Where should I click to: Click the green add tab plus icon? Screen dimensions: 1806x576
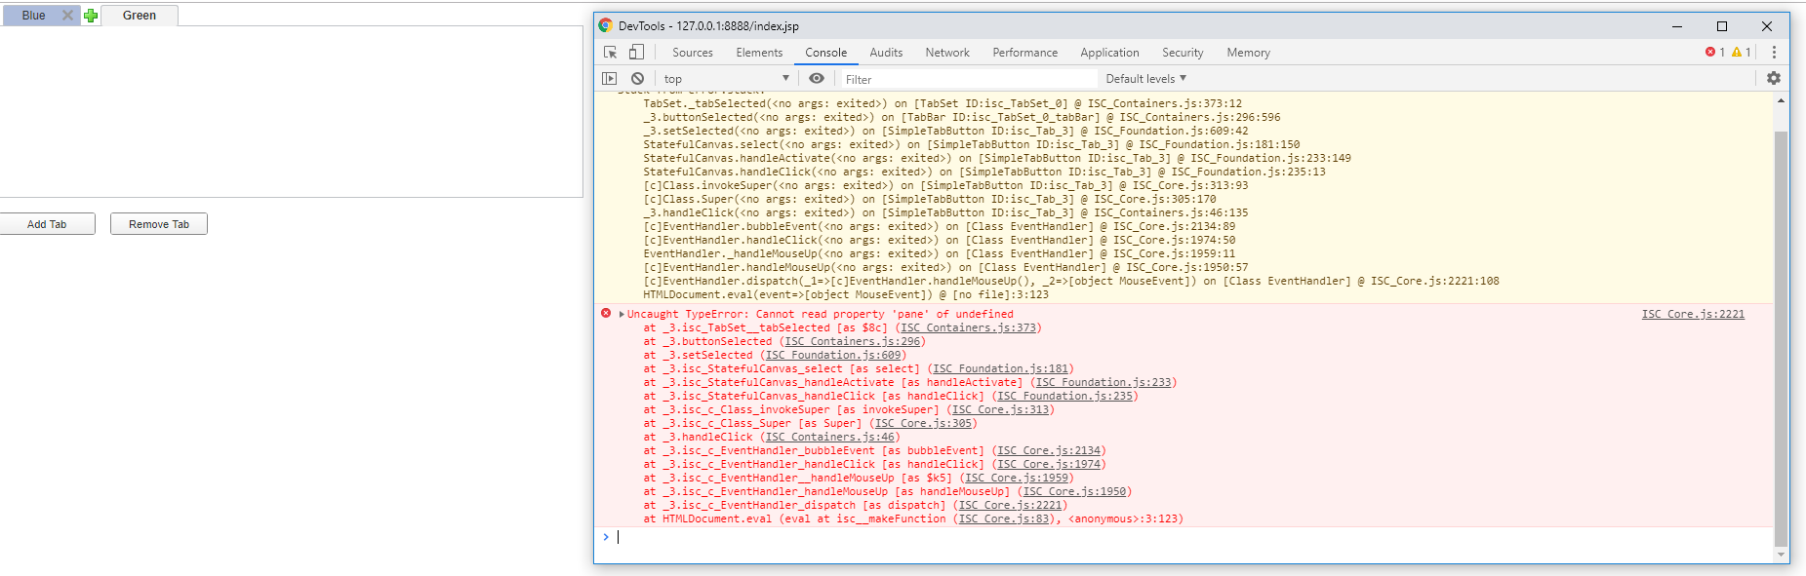pyautogui.click(x=91, y=16)
